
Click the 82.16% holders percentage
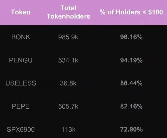click(x=131, y=106)
